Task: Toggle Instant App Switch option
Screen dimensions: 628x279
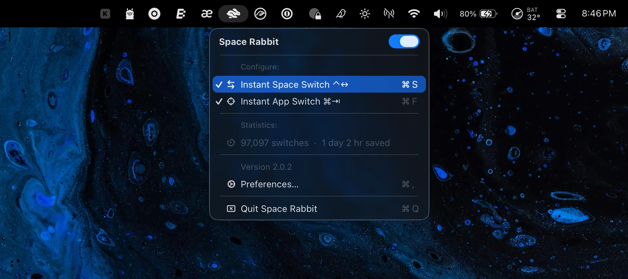Action: tap(319, 101)
